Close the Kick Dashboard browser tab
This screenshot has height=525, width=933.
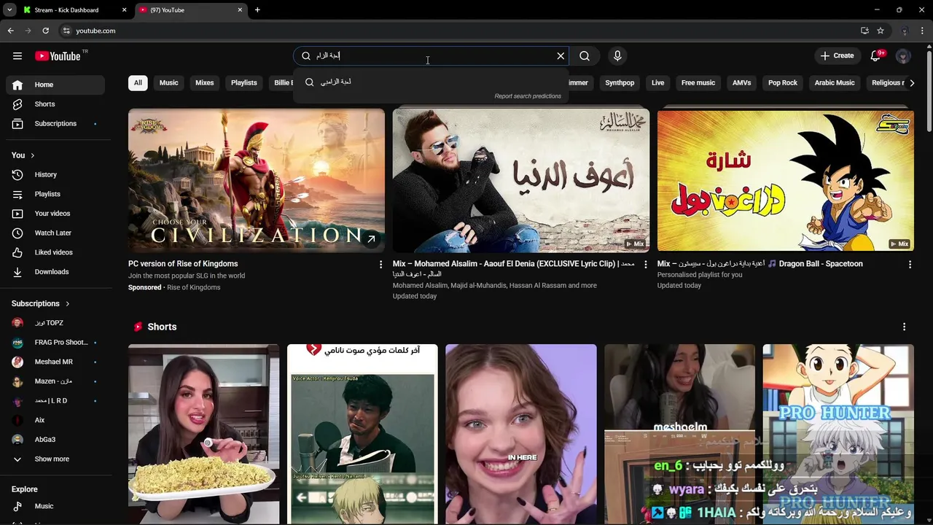pyautogui.click(x=124, y=10)
